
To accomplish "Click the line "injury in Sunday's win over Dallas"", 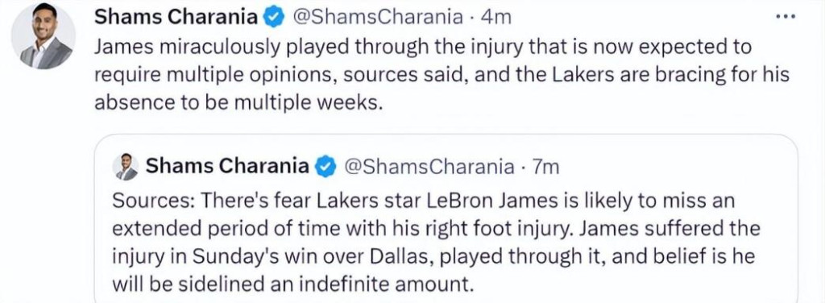I will tap(433, 257).
